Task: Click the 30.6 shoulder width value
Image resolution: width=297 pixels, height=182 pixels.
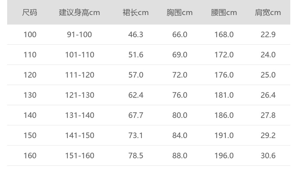Action: (268, 156)
